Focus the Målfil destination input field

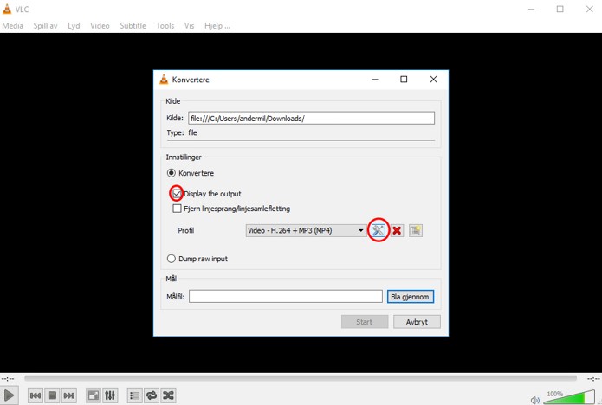point(286,297)
